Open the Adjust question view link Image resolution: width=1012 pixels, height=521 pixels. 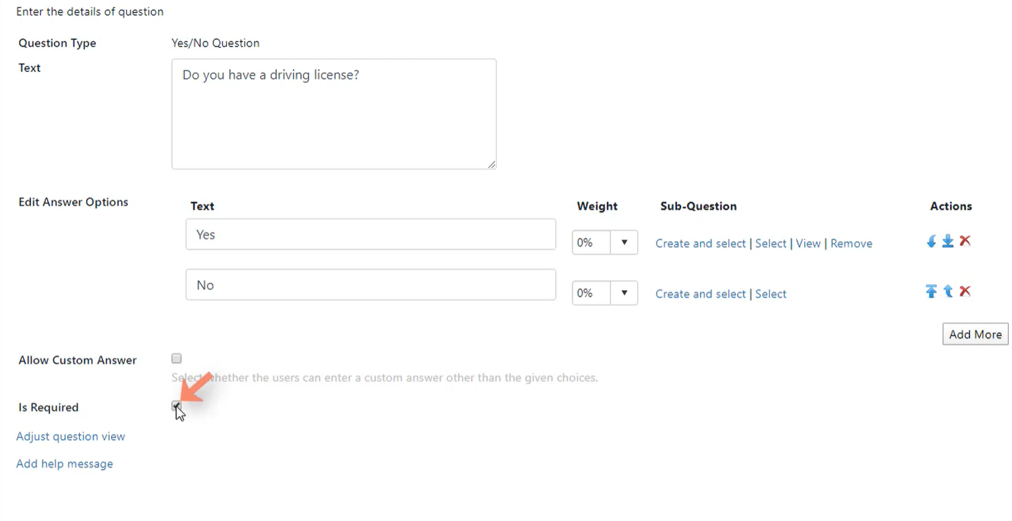click(71, 437)
